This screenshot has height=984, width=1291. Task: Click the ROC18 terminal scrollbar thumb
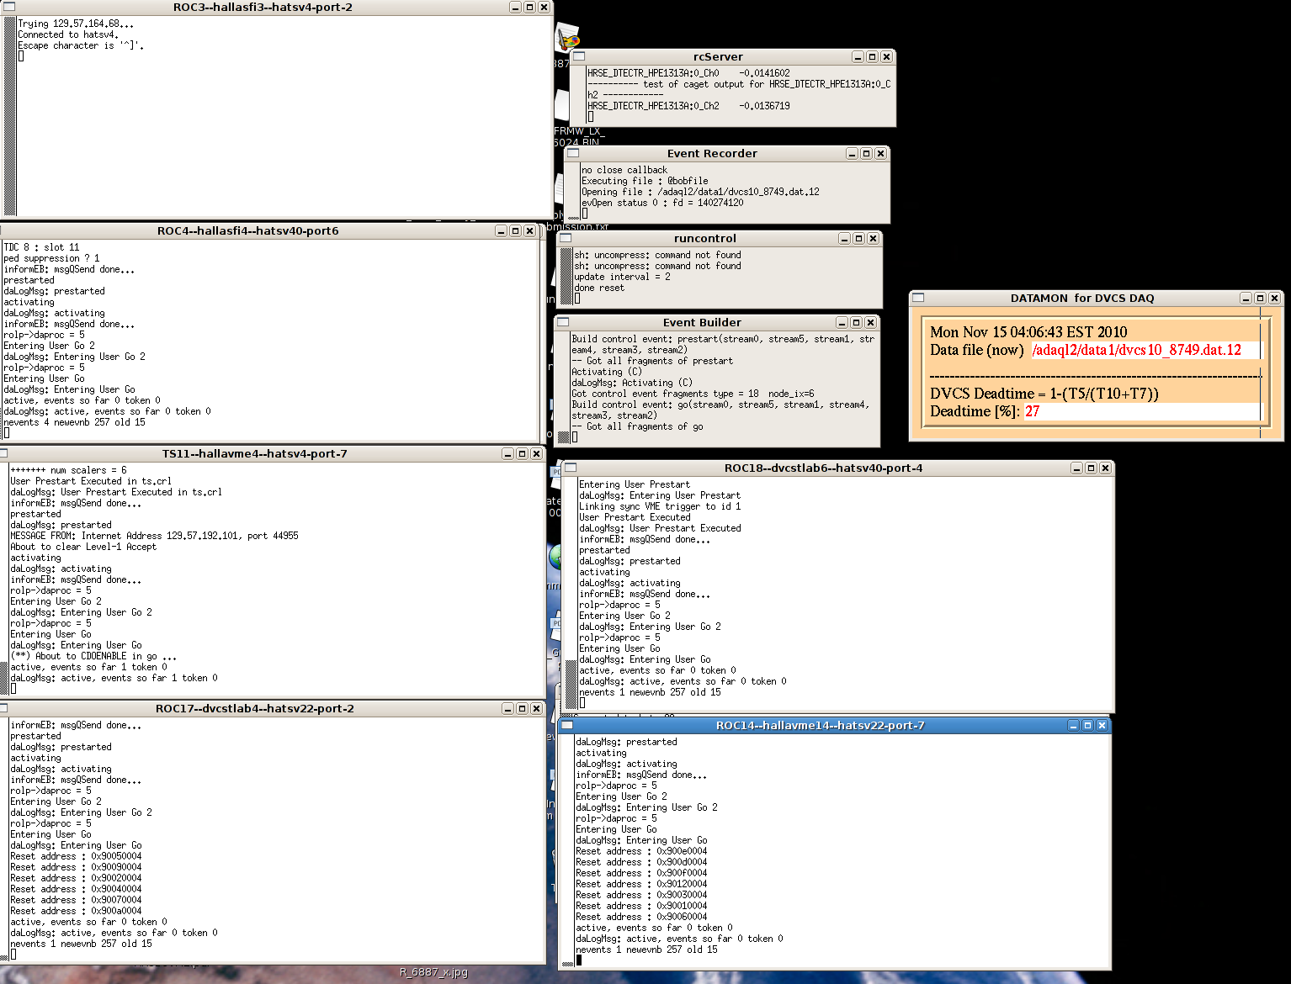point(571,683)
